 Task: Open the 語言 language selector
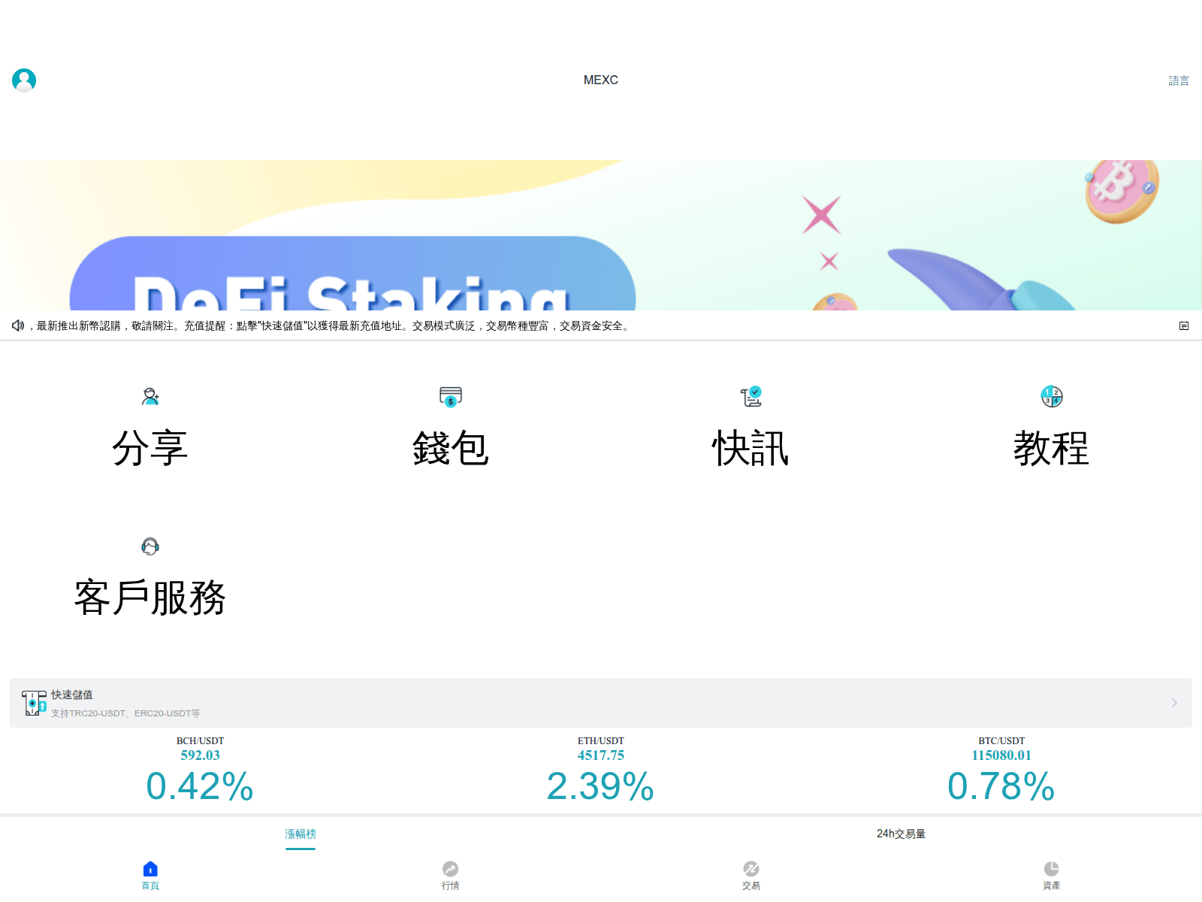coord(1179,80)
